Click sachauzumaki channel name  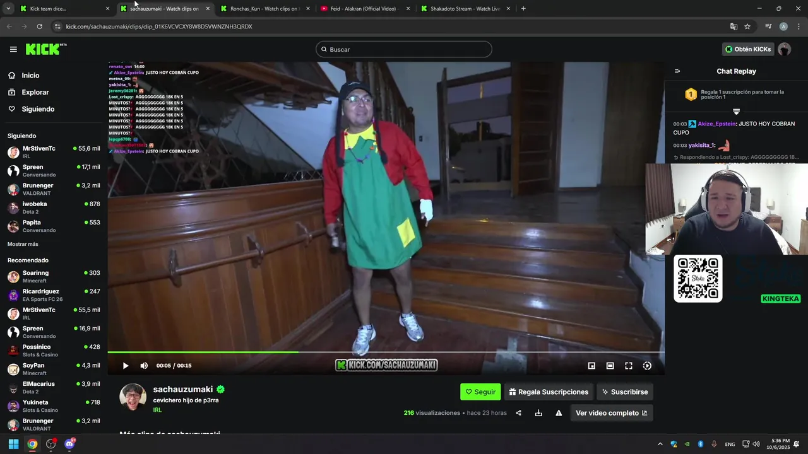183,390
